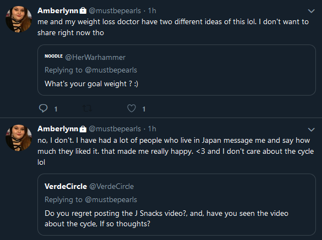The image size is (322, 240).
Task: Open @HerWarhammer profile in quoted tweet
Action: point(95,57)
